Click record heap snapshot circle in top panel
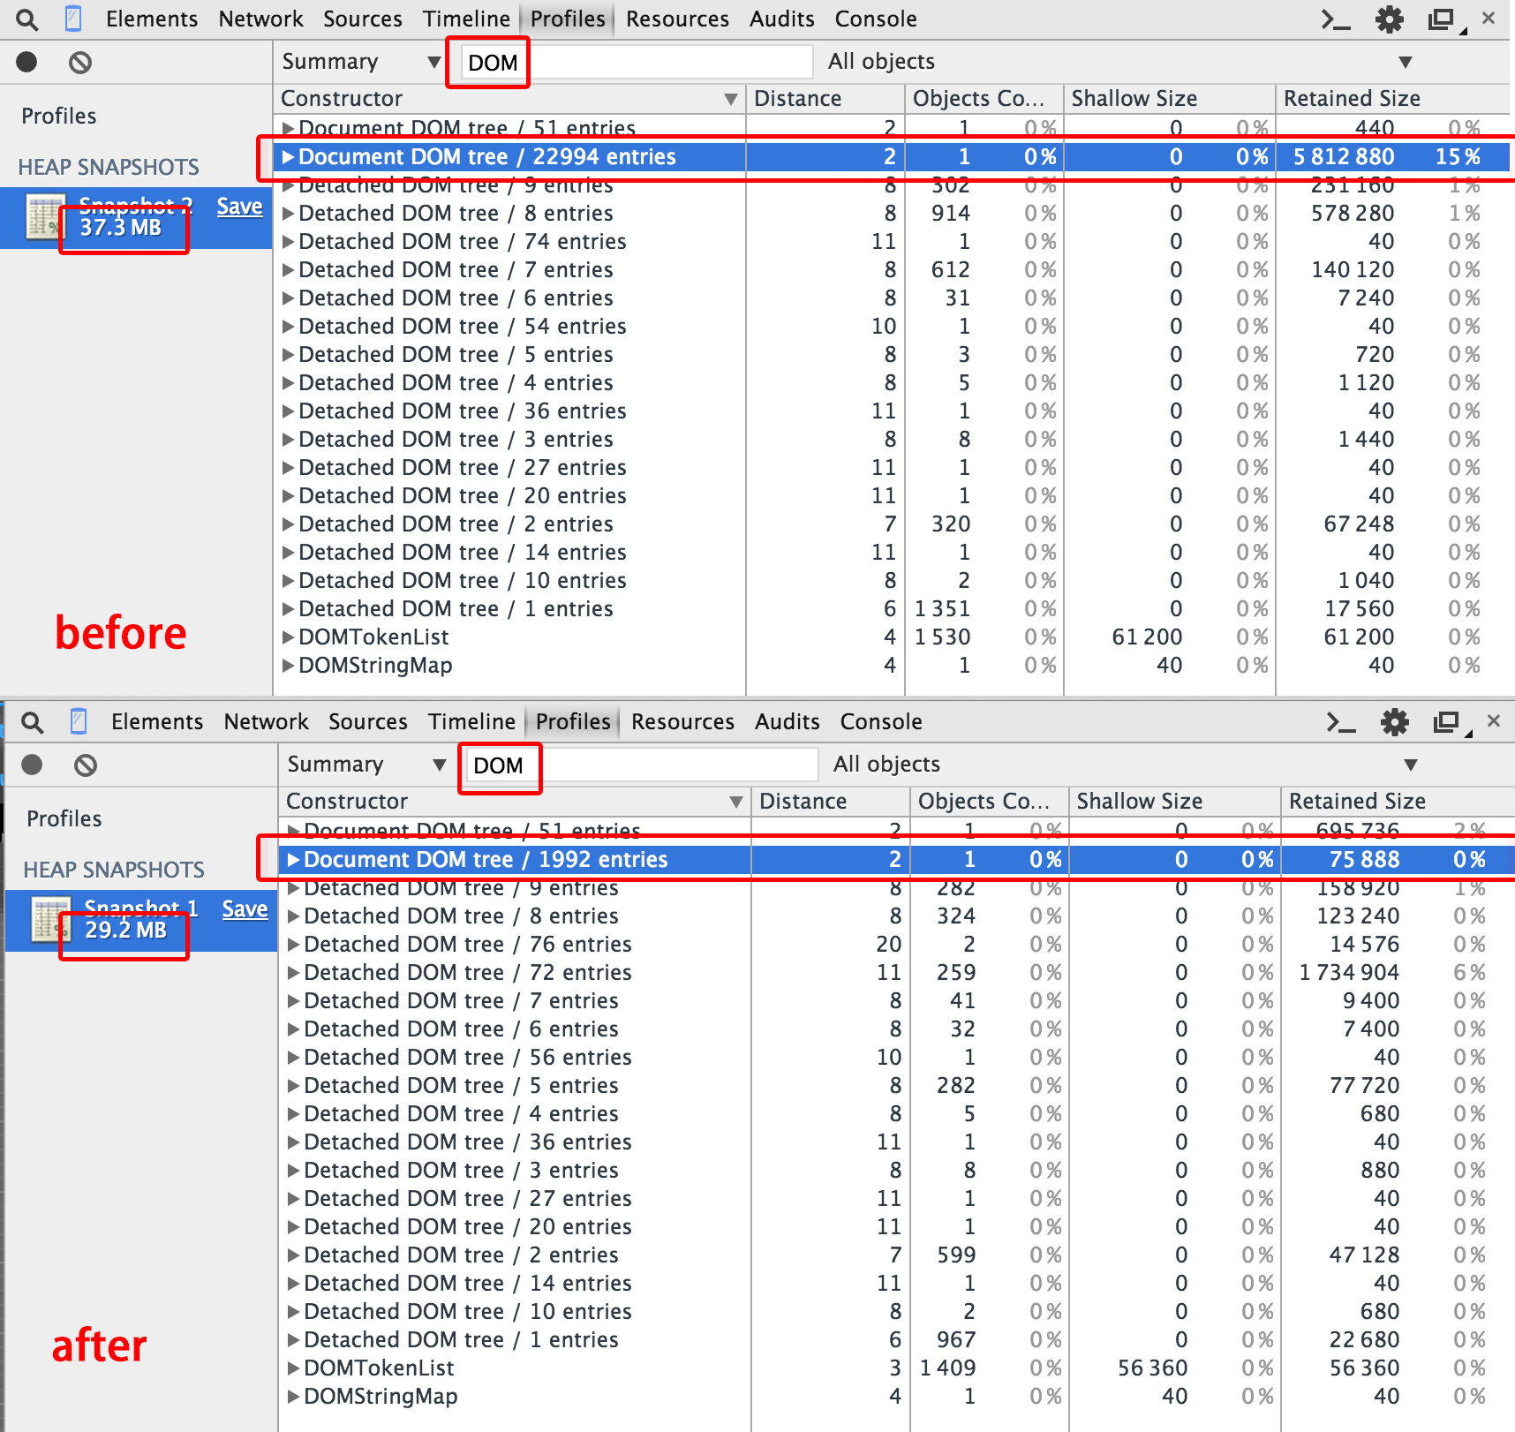This screenshot has height=1432, width=1515. [26, 62]
